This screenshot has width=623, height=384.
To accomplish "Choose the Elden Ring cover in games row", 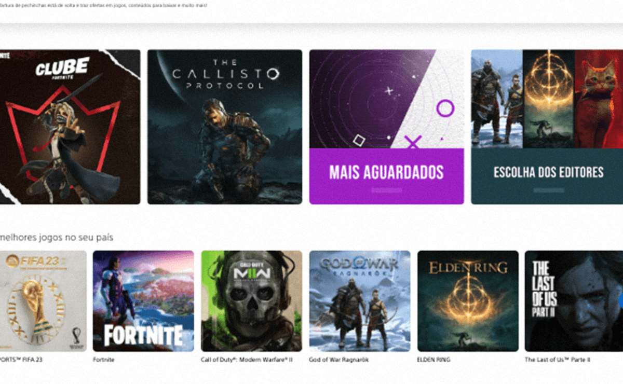I will [x=468, y=301].
